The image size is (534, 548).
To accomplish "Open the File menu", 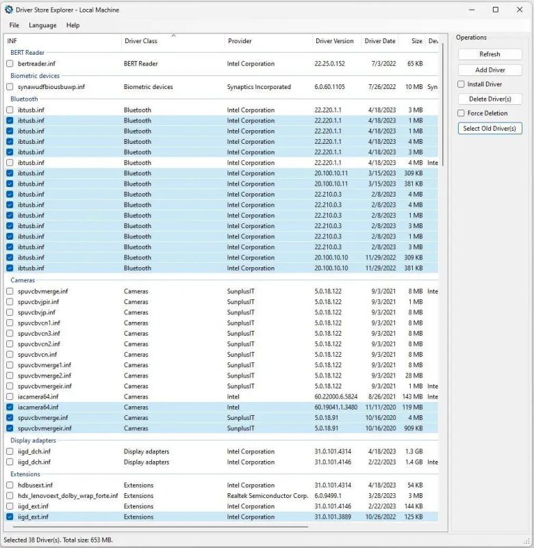I will (14, 25).
